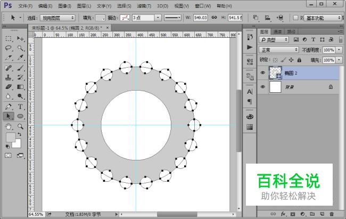Select the Eyedropper tool
The image size is (346, 219).
pos(20,58)
